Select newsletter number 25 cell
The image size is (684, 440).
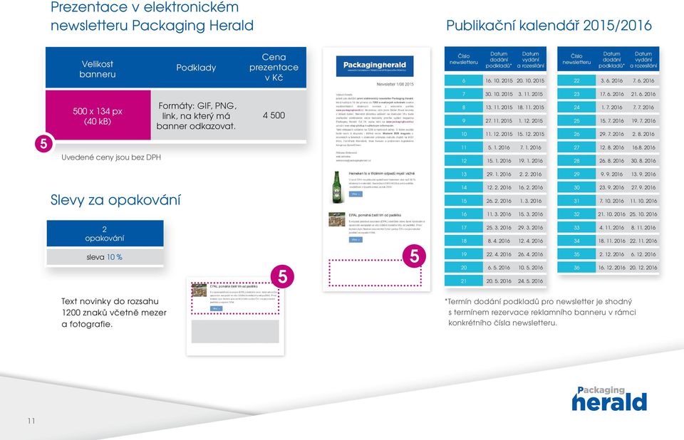pos(576,121)
